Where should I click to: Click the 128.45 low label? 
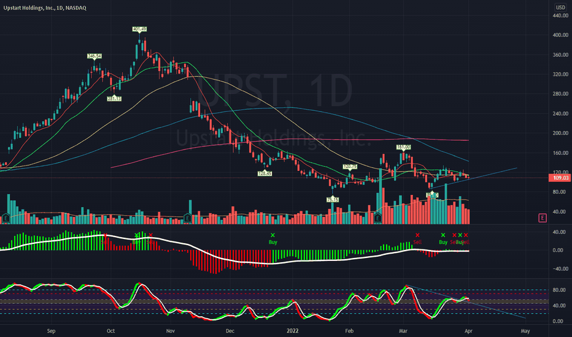(265, 174)
